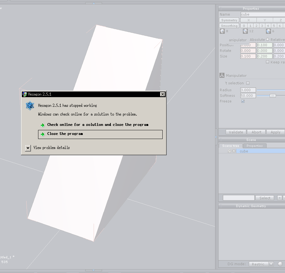Select the Relative radio button
The image size is (285, 273).
[268, 39]
